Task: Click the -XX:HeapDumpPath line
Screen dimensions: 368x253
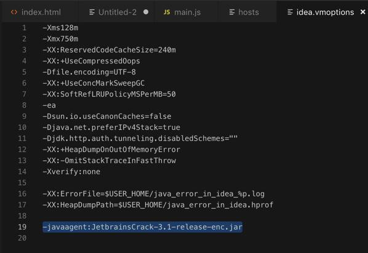Action: coord(158,205)
